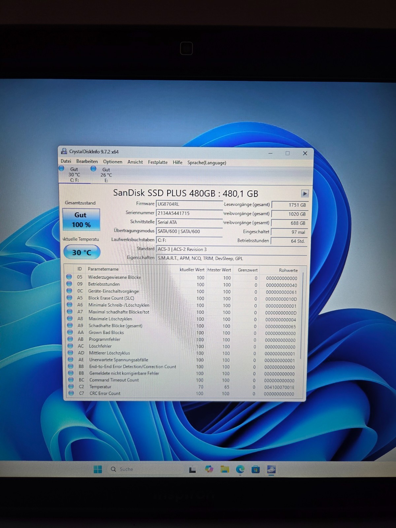The height and width of the screenshot is (528, 396).
Task: Open Task View on the taskbar
Action: pos(192,470)
